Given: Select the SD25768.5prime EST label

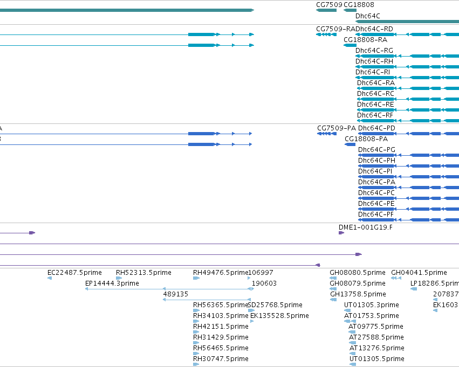Looking at the screenshot, I should pyautogui.click(x=275, y=306).
